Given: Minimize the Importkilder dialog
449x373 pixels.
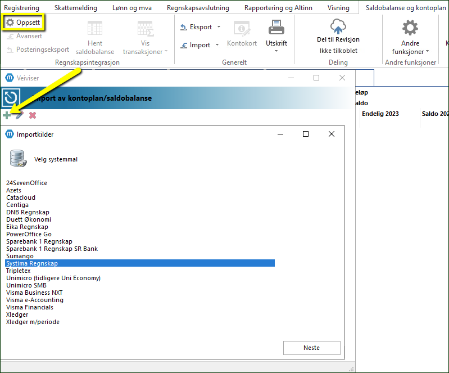Looking at the screenshot, I should pos(280,134).
